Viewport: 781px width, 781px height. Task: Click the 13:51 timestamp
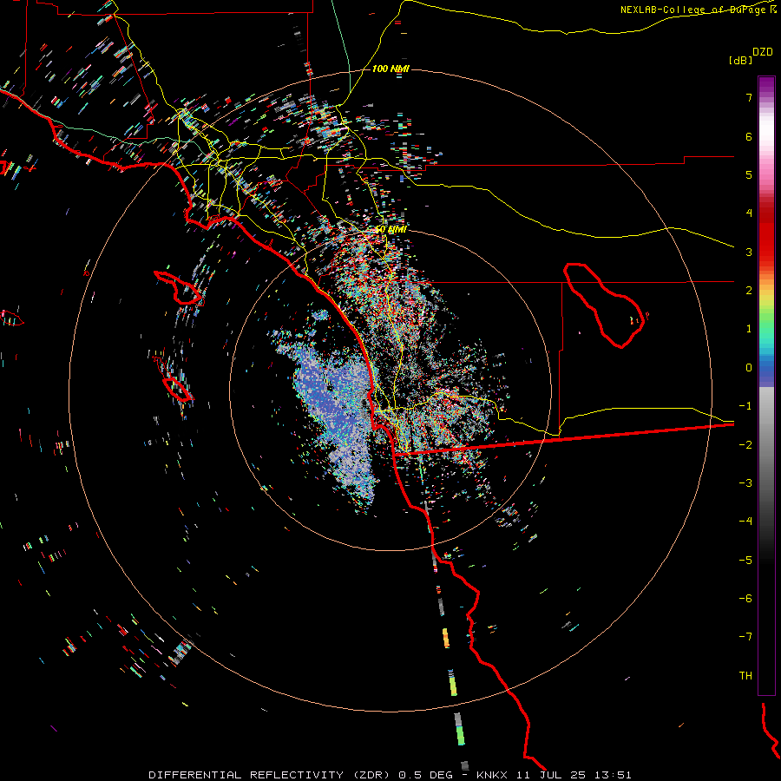coord(612,775)
